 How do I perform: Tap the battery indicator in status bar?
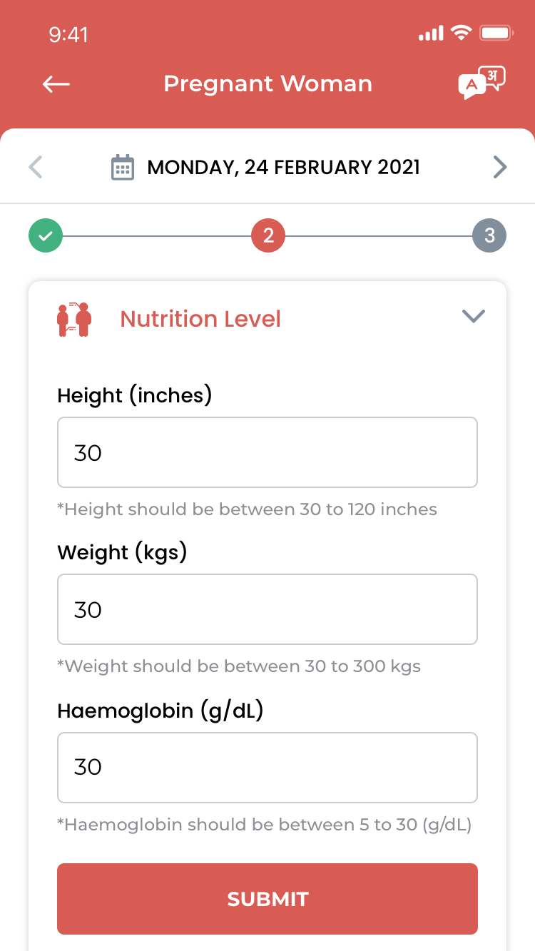tap(496, 33)
